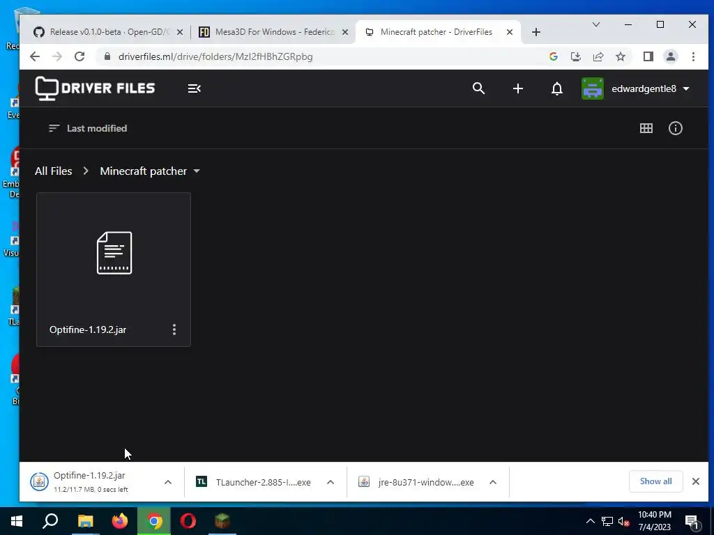Click the plus icon to add a file
714x535 pixels.
click(x=518, y=88)
